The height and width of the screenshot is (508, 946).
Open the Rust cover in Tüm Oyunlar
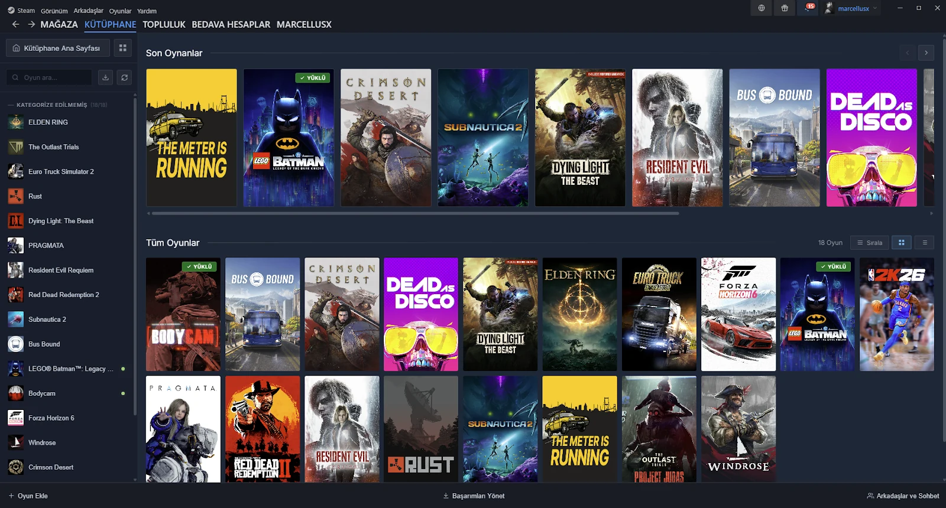click(421, 429)
